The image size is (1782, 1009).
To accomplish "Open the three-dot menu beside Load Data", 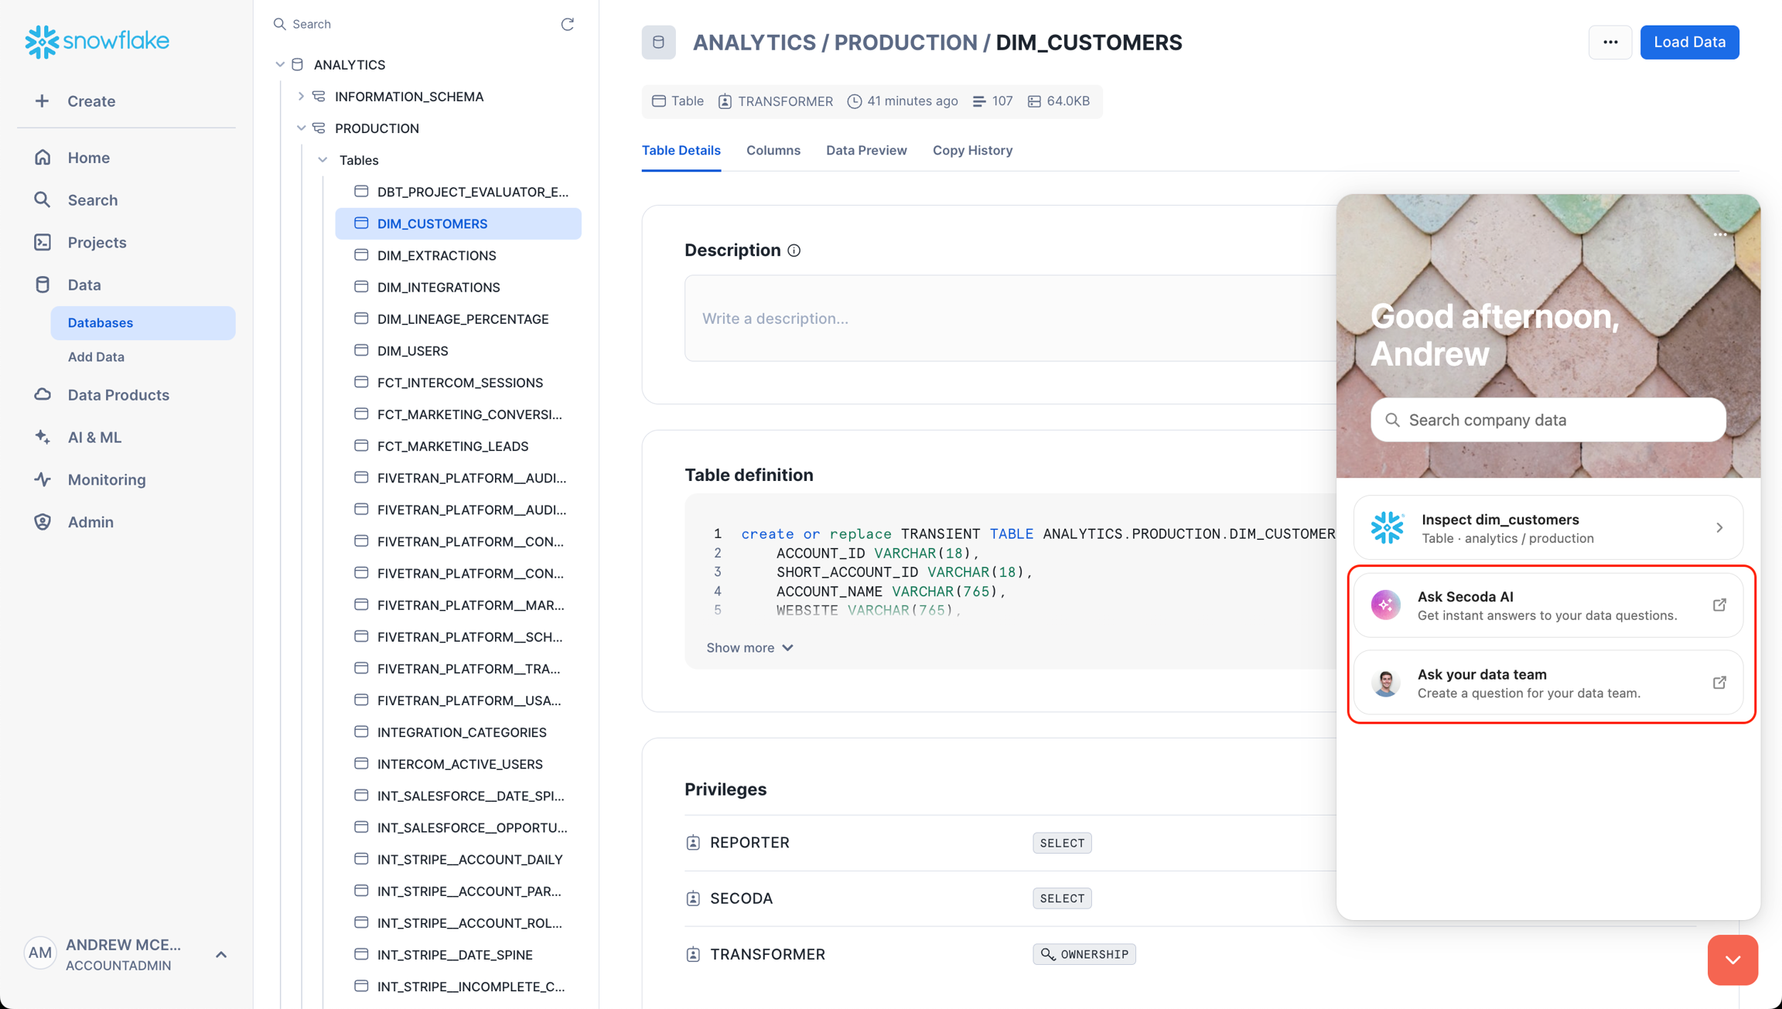I will [x=1610, y=43].
